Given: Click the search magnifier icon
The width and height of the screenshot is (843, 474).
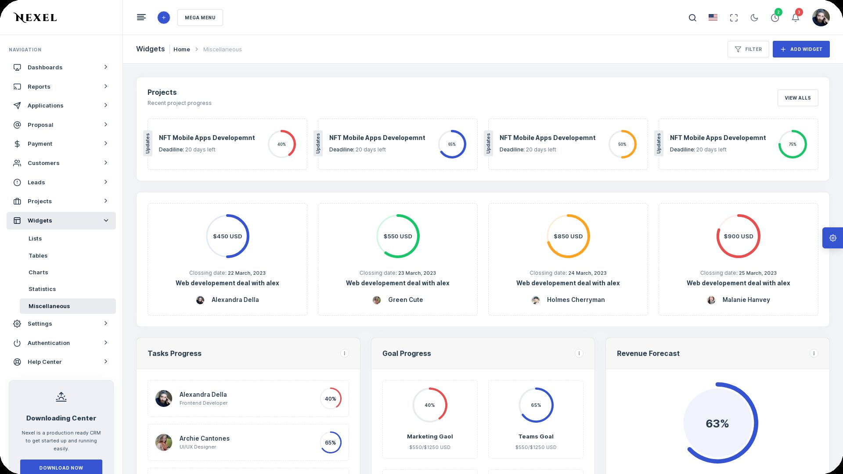Looking at the screenshot, I should click(692, 18).
